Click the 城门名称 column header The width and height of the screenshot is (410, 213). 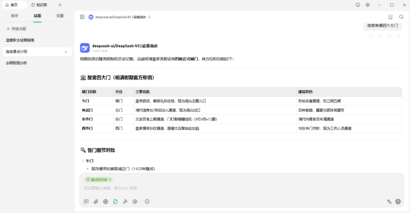click(97, 92)
